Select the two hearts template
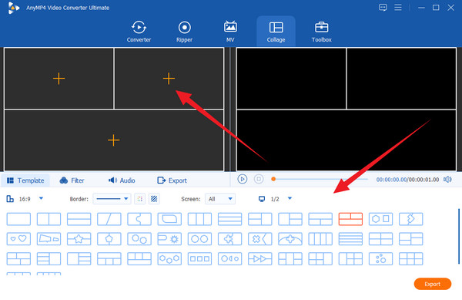 [18, 239]
